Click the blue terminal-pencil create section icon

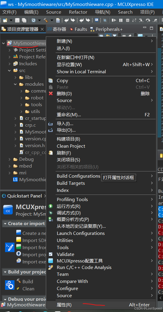(x=10, y=247)
